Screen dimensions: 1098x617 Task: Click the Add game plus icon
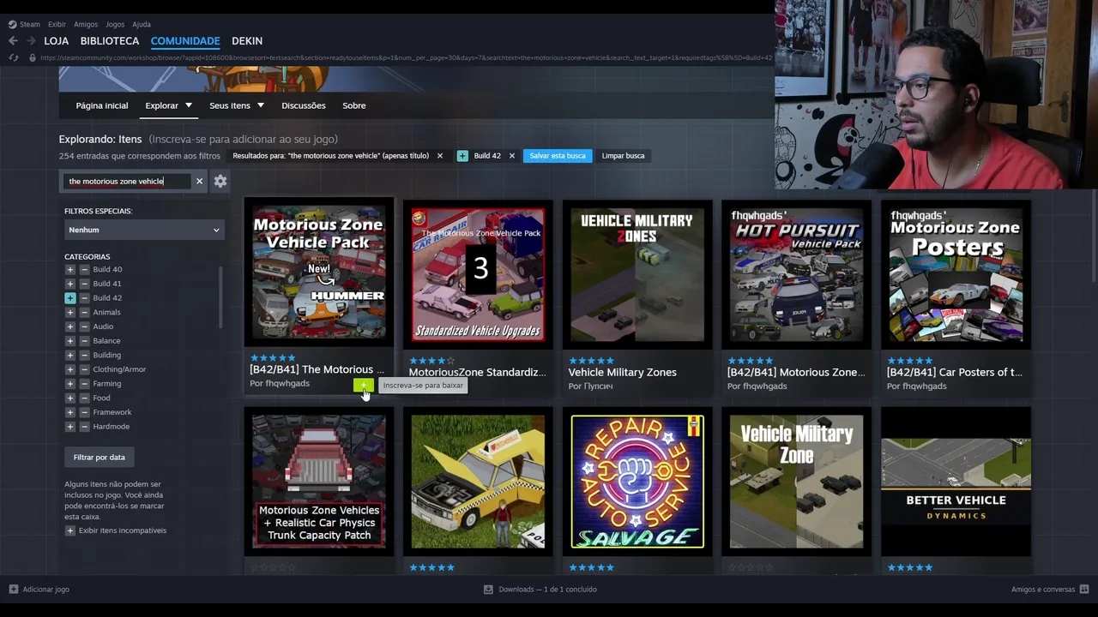(14, 590)
